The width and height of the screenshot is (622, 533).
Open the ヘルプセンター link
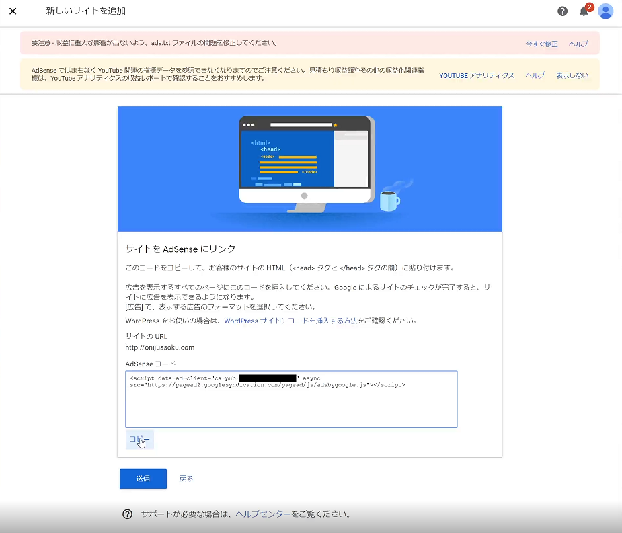pyautogui.click(x=263, y=514)
